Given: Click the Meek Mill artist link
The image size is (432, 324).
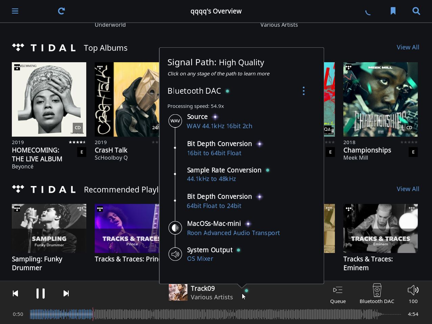Looking at the screenshot, I should point(356,158).
